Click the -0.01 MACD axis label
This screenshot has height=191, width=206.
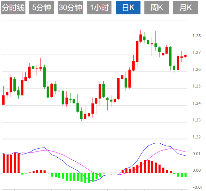tap(198, 187)
